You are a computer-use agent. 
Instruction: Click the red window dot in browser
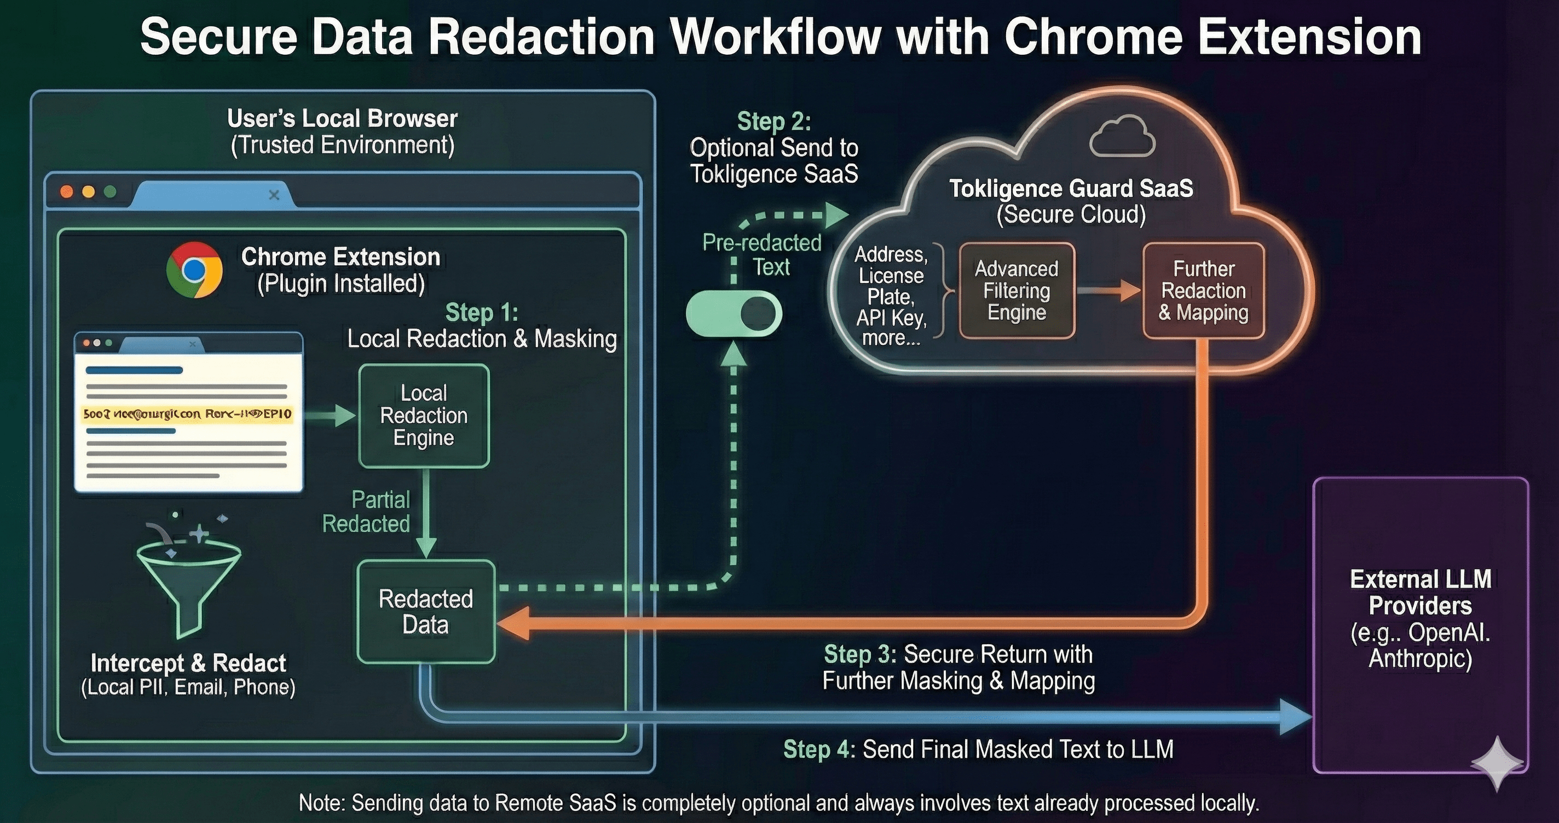[x=67, y=192]
